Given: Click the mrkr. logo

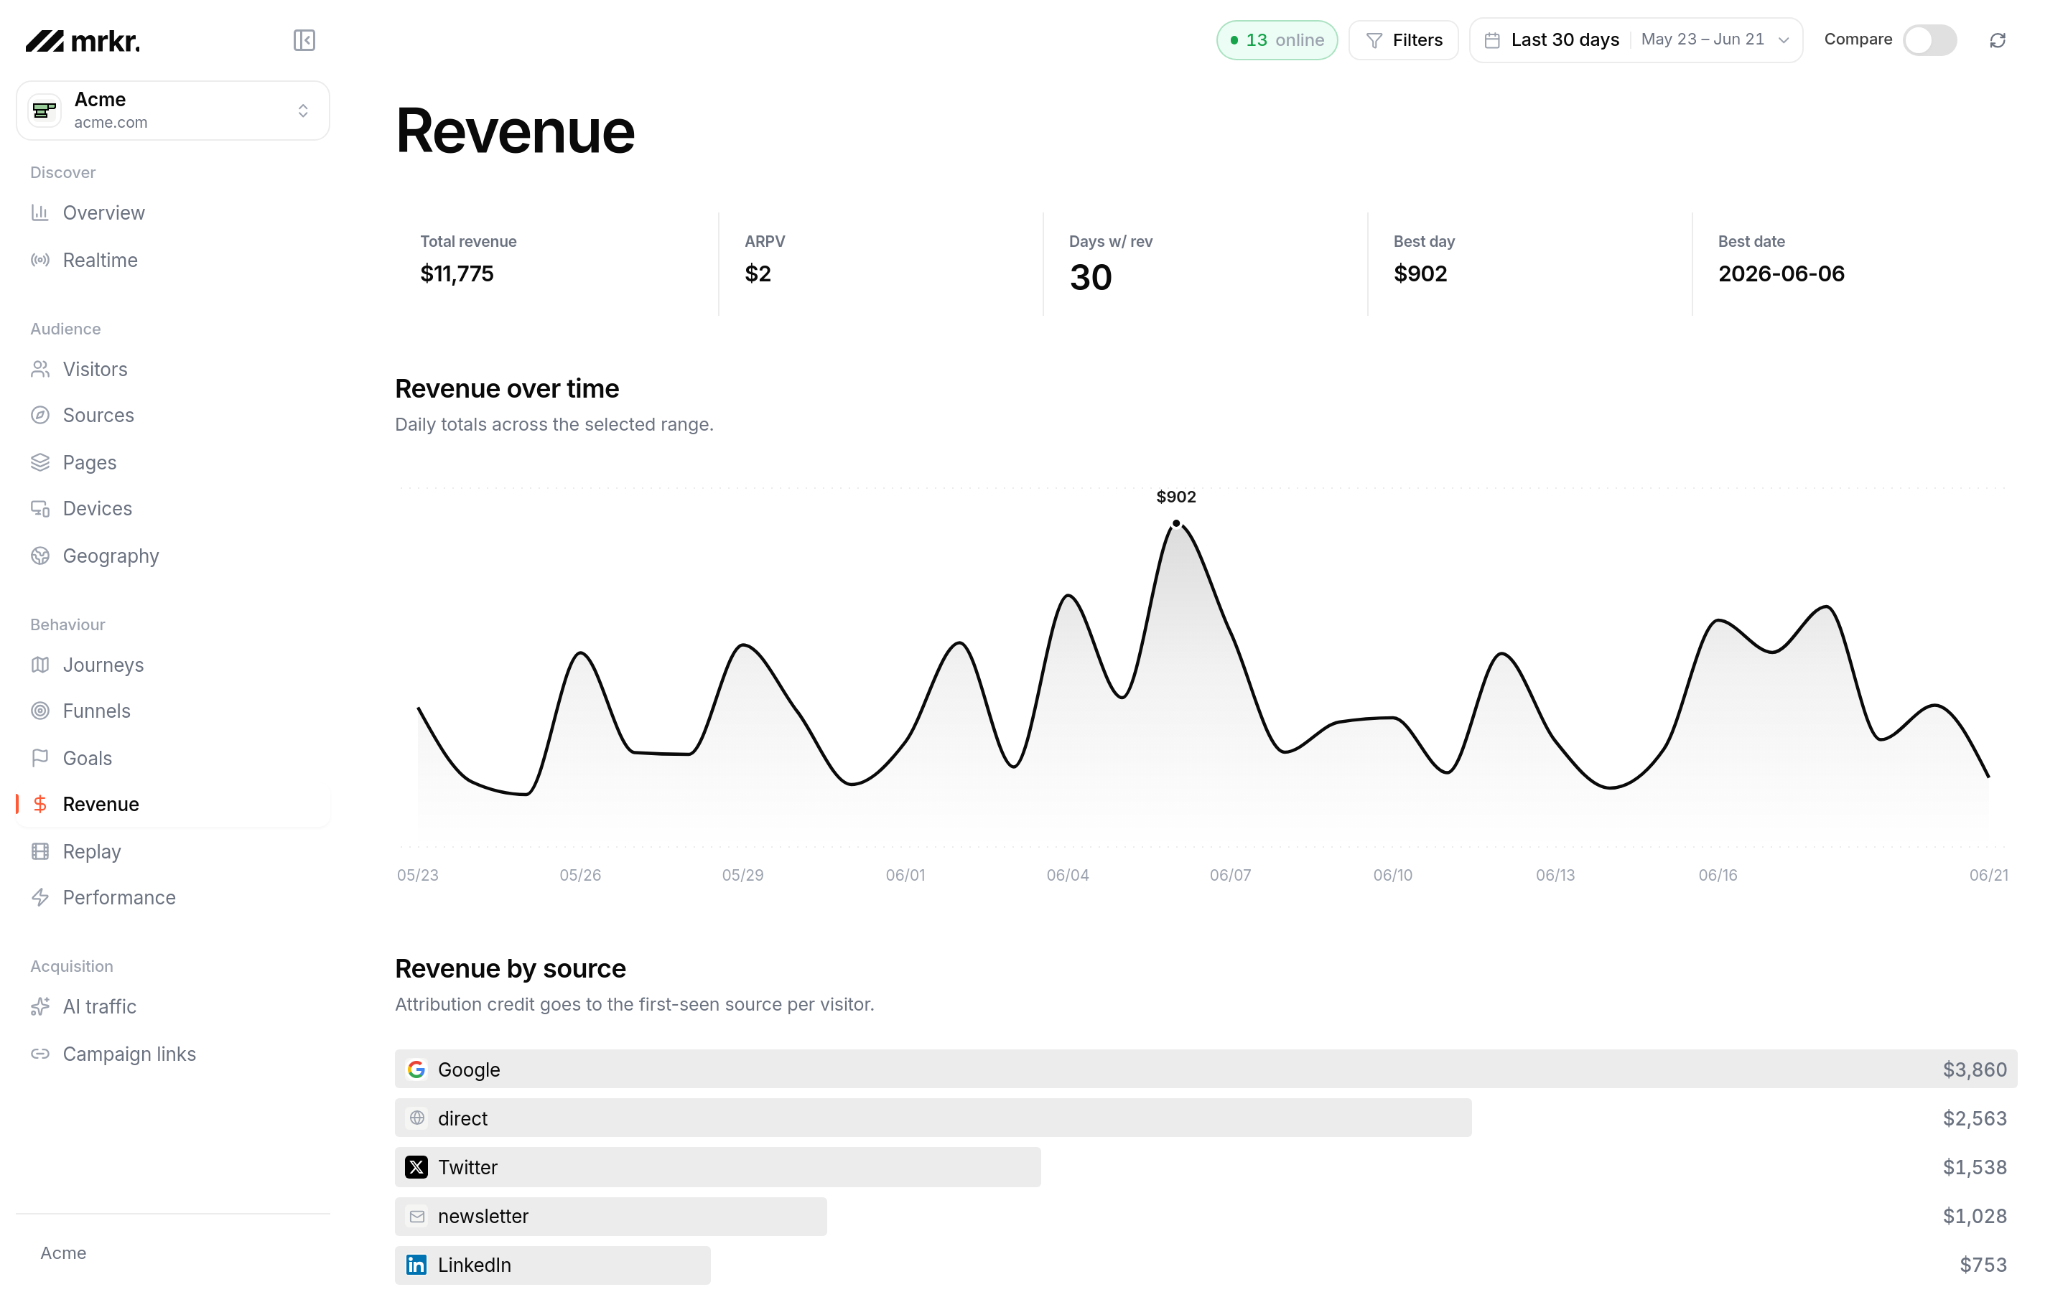Looking at the screenshot, I should 83,40.
